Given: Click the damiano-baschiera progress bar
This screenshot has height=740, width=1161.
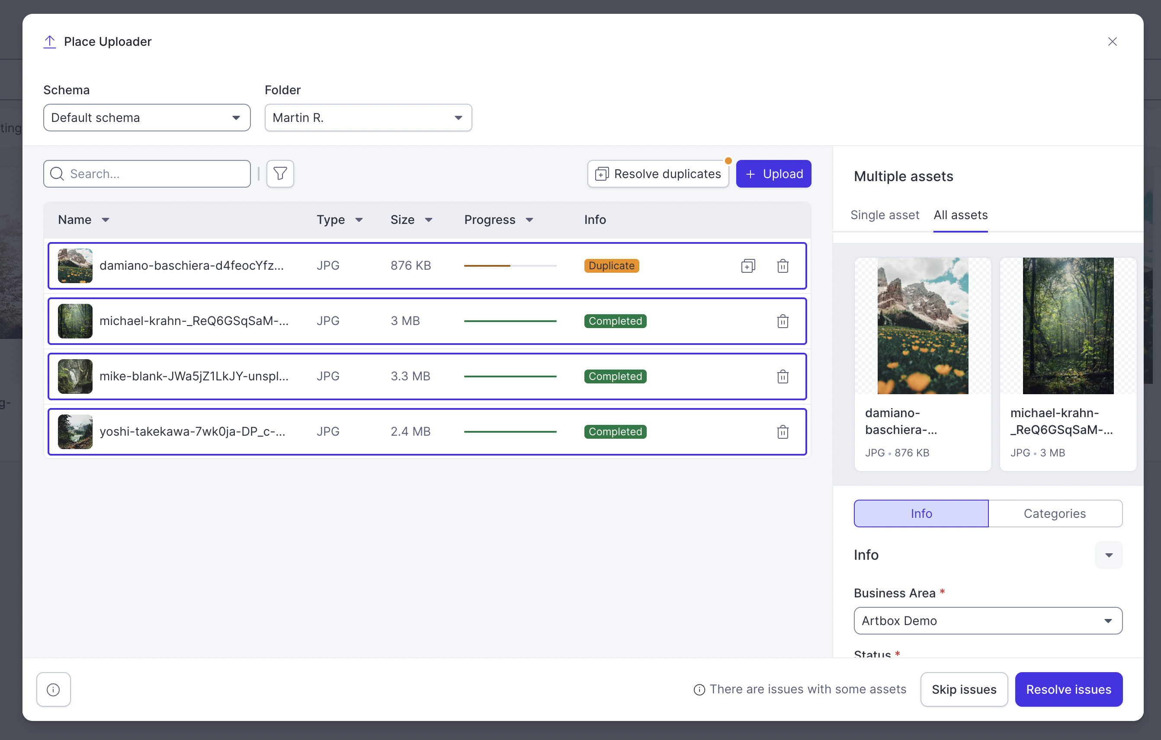Looking at the screenshot, I should (x=510, y=265).
